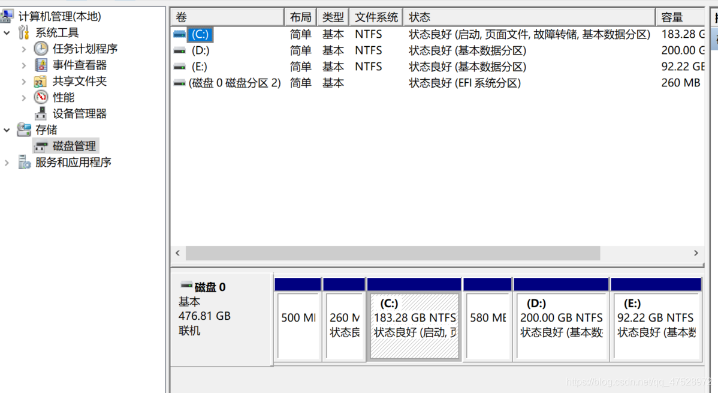Viewport: 718px width, 393px height.
Task: Click the 存储 storage icon
Action: pyautogui.click(x=24, y=130)
